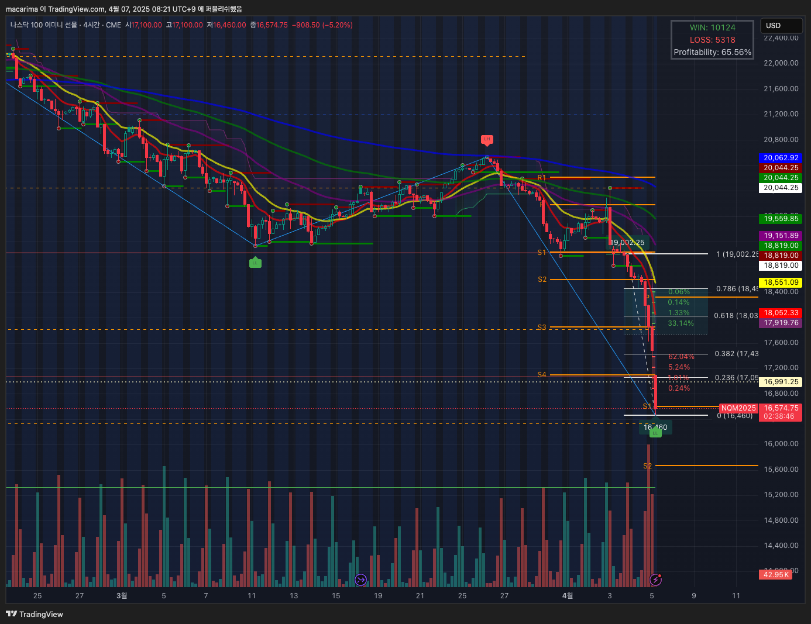The width and height of the screenshot is (811, 624).
Task: Click the green LL marker below the 16,460 low
Action: pyautogui.click(x=655, y=433)
